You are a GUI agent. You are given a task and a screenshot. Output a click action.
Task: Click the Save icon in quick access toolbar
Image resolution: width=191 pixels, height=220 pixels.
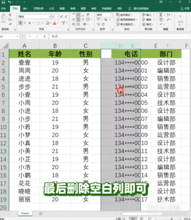point(3,2)
